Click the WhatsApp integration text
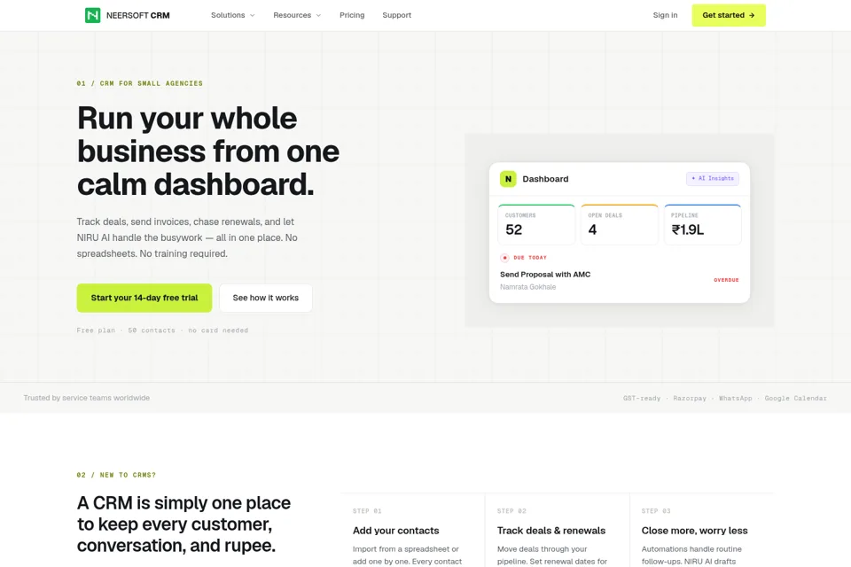Image resolution: width=851 pixels, height=567 pixels. 736,399
